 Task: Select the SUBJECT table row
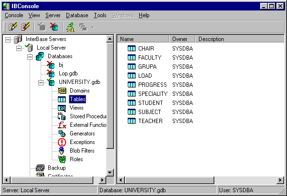coord(160,112)
